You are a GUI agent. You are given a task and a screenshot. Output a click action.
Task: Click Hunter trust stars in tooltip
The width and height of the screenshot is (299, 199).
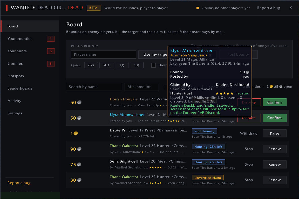[225, 93]
